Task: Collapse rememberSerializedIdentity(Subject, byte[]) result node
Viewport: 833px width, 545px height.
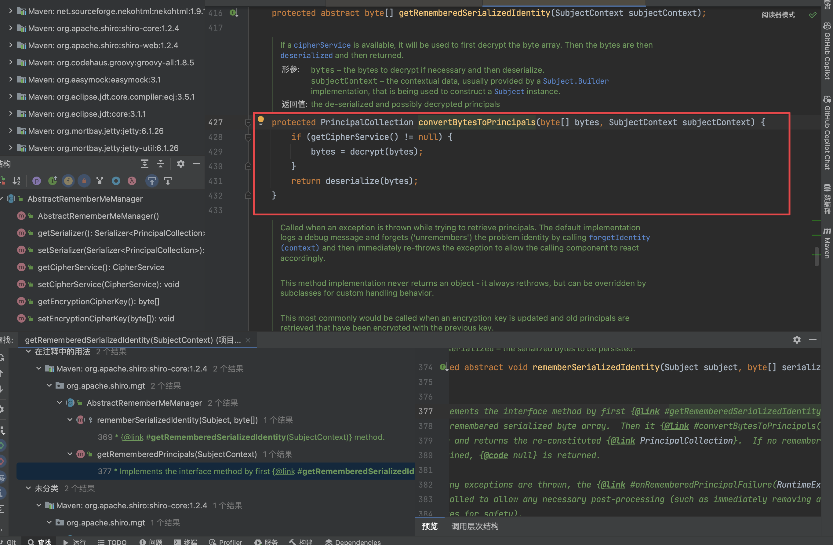Action: point(70,420)
